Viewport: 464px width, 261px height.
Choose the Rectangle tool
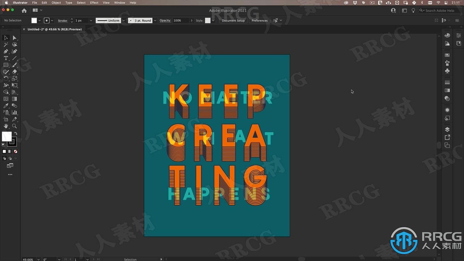pyautogui.click(x=6, y=65)
